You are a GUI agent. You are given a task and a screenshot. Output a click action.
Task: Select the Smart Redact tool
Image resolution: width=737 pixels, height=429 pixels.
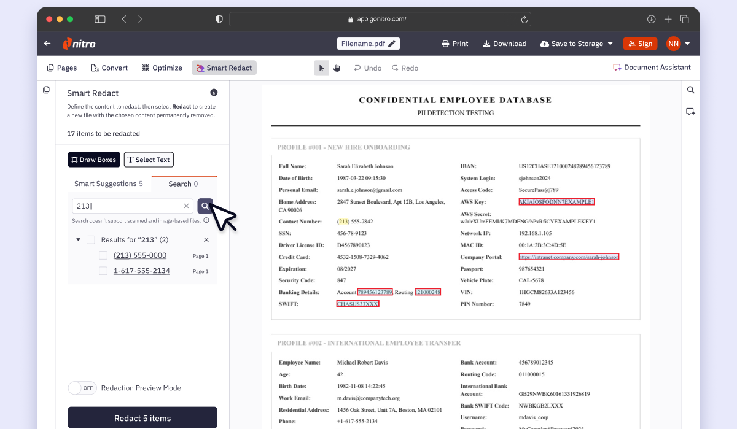(224, 68)
